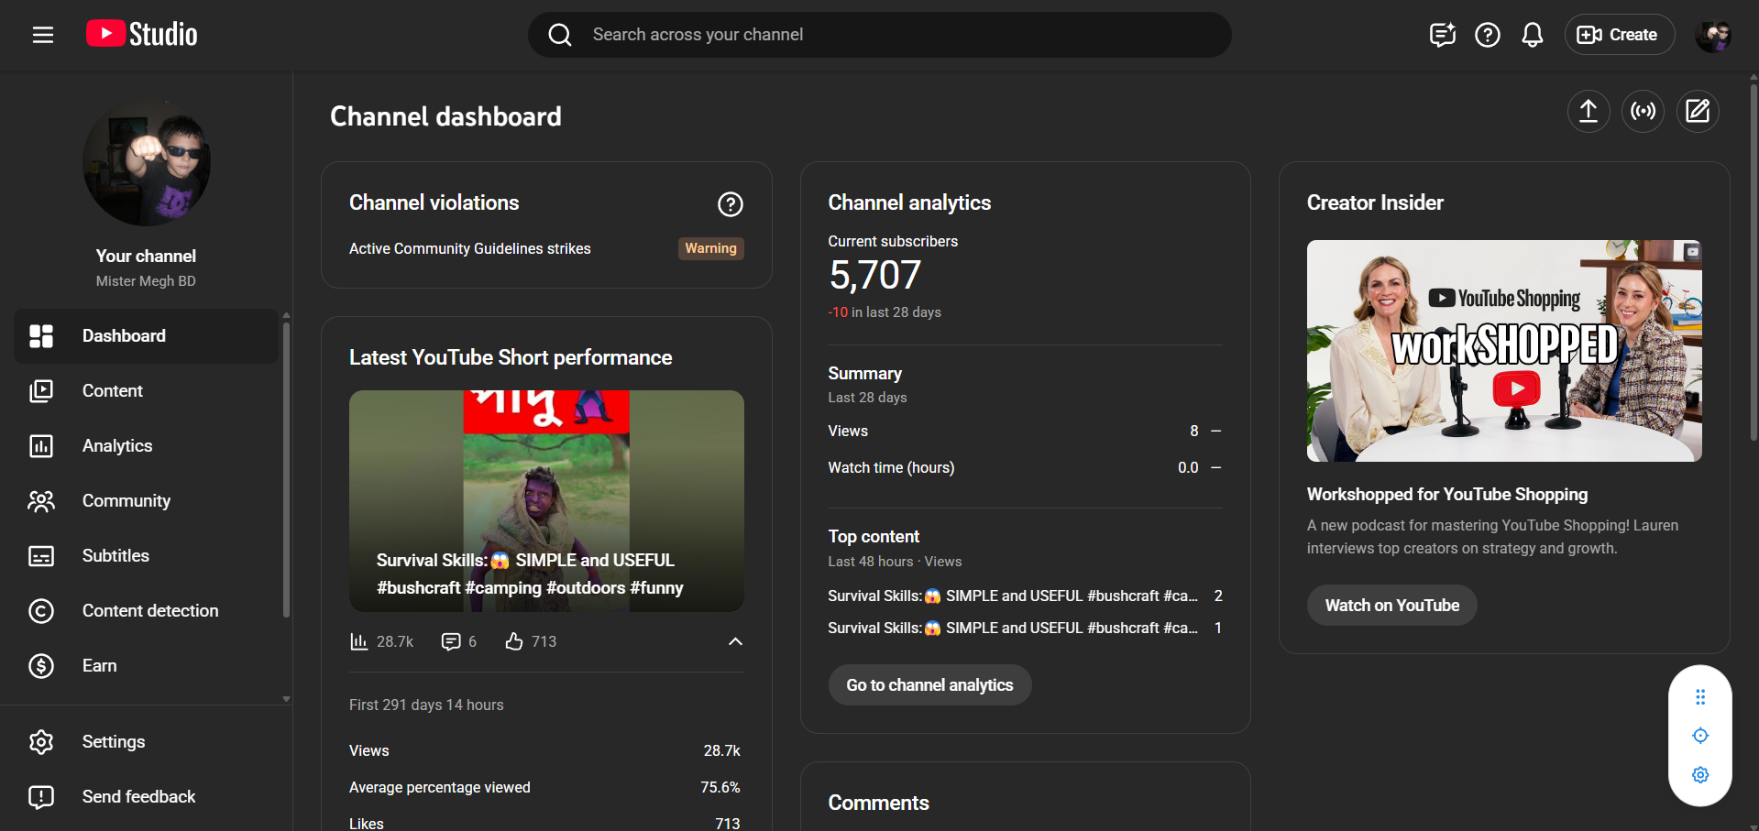Open the account avatar menu
The width and height of the screenshot is (1759, 831).
click(x=1712, y=35)
